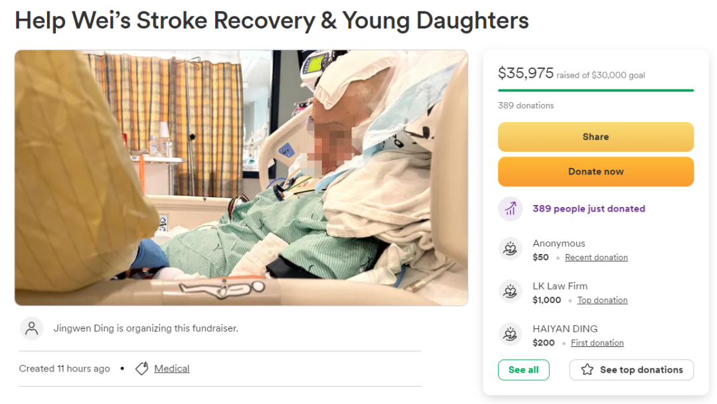This screenshot has height=404, width=717.
Task: Click the LK Law Firm donor icon
Action: (511, 291)
